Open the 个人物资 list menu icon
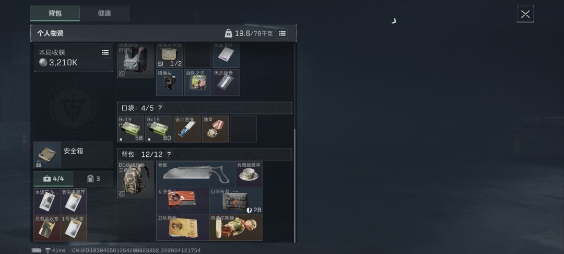Image resolution: width=564 pixels, height=254 pixels. pos(283,33)
